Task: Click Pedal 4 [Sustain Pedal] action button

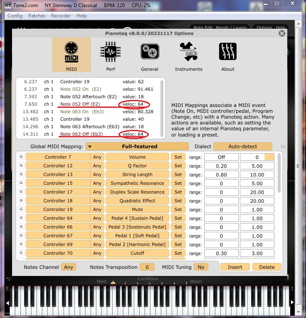Action: (137, 218)
